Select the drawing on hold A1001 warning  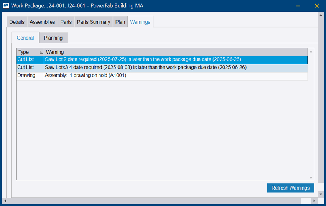pyautogui.click(x=162, y=76)
